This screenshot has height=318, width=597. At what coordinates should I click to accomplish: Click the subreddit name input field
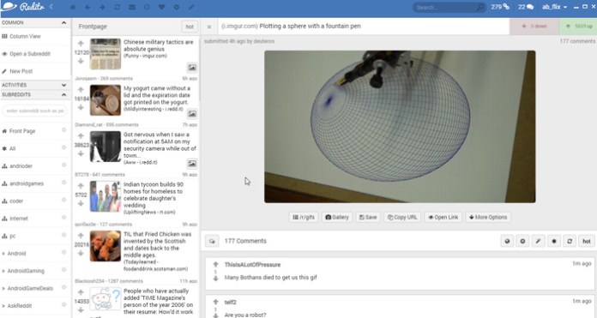tap(35, 111)
